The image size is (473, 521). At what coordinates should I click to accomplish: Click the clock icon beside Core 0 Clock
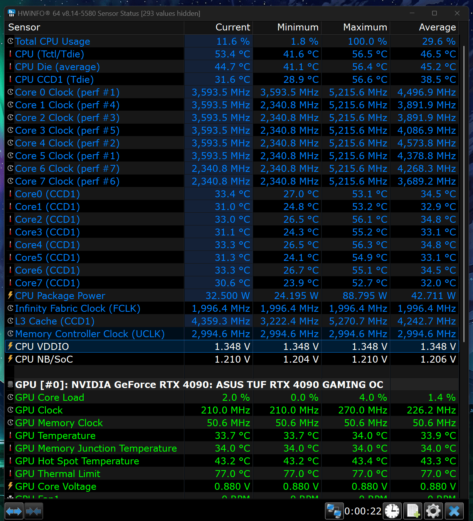[10, 92]
